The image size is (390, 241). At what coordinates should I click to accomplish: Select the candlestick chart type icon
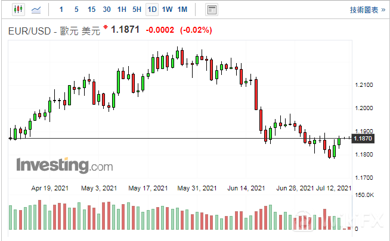[x=17, y=10]
